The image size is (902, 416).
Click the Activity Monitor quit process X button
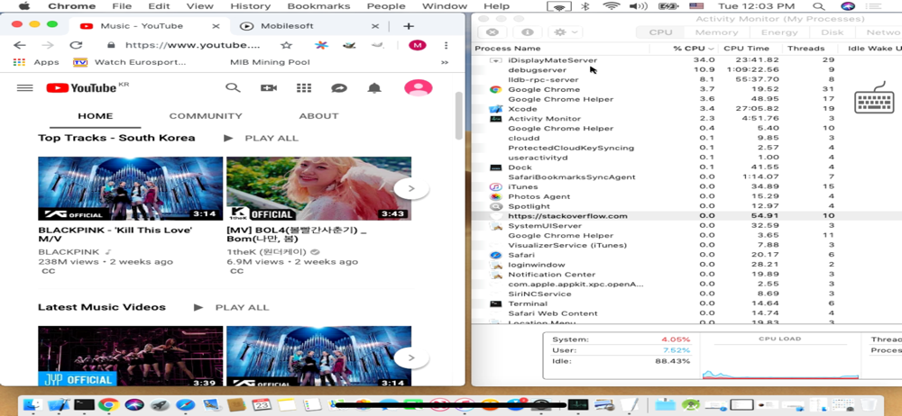click(492, 32)
